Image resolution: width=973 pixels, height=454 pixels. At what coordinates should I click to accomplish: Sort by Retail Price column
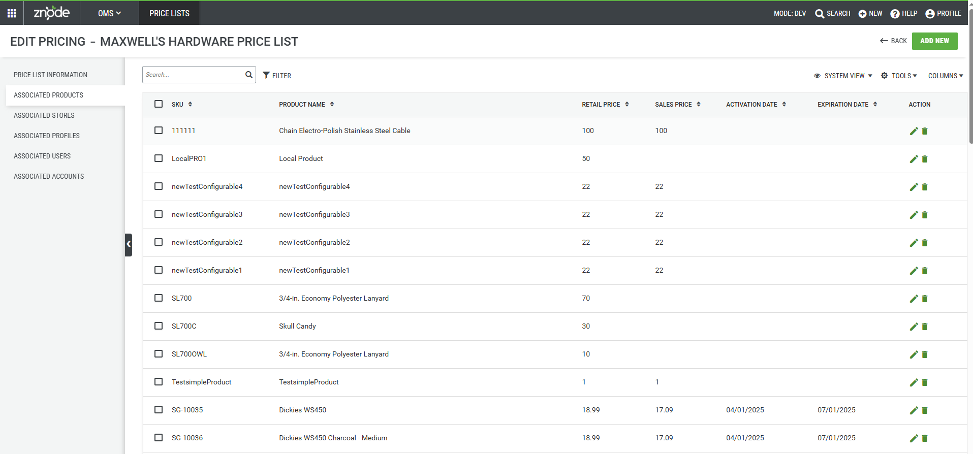[x=605, y=105]
